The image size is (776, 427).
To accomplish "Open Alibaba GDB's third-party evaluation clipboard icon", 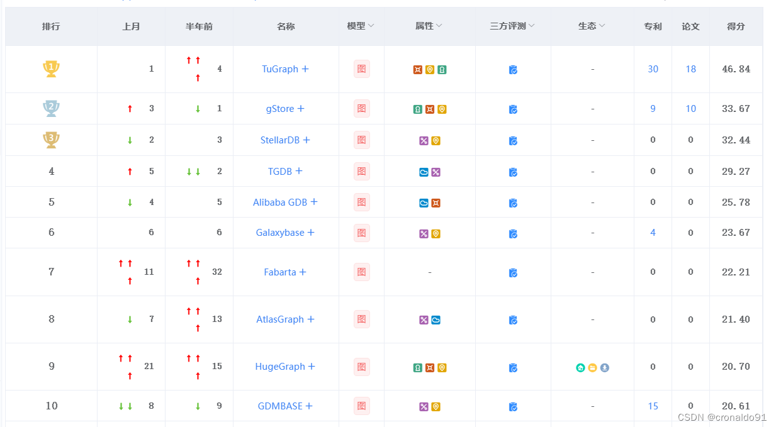I will (x=513, y=203).
